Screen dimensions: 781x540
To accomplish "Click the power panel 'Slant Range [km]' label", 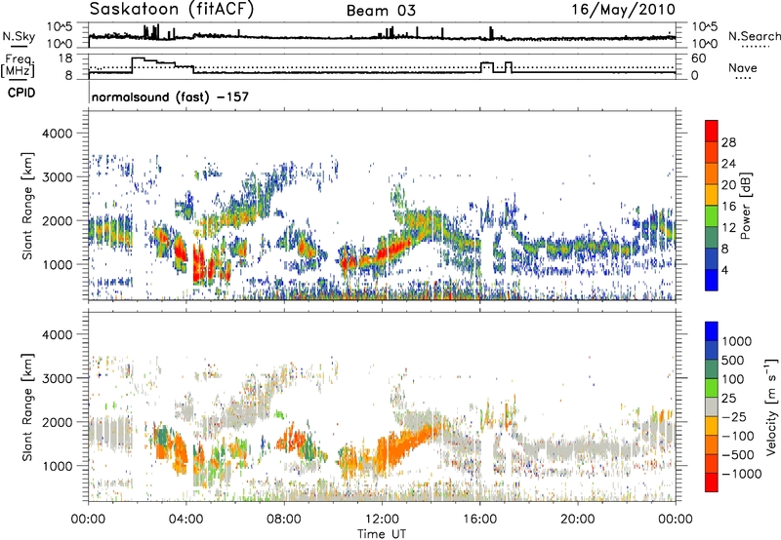I will [27, 206].
